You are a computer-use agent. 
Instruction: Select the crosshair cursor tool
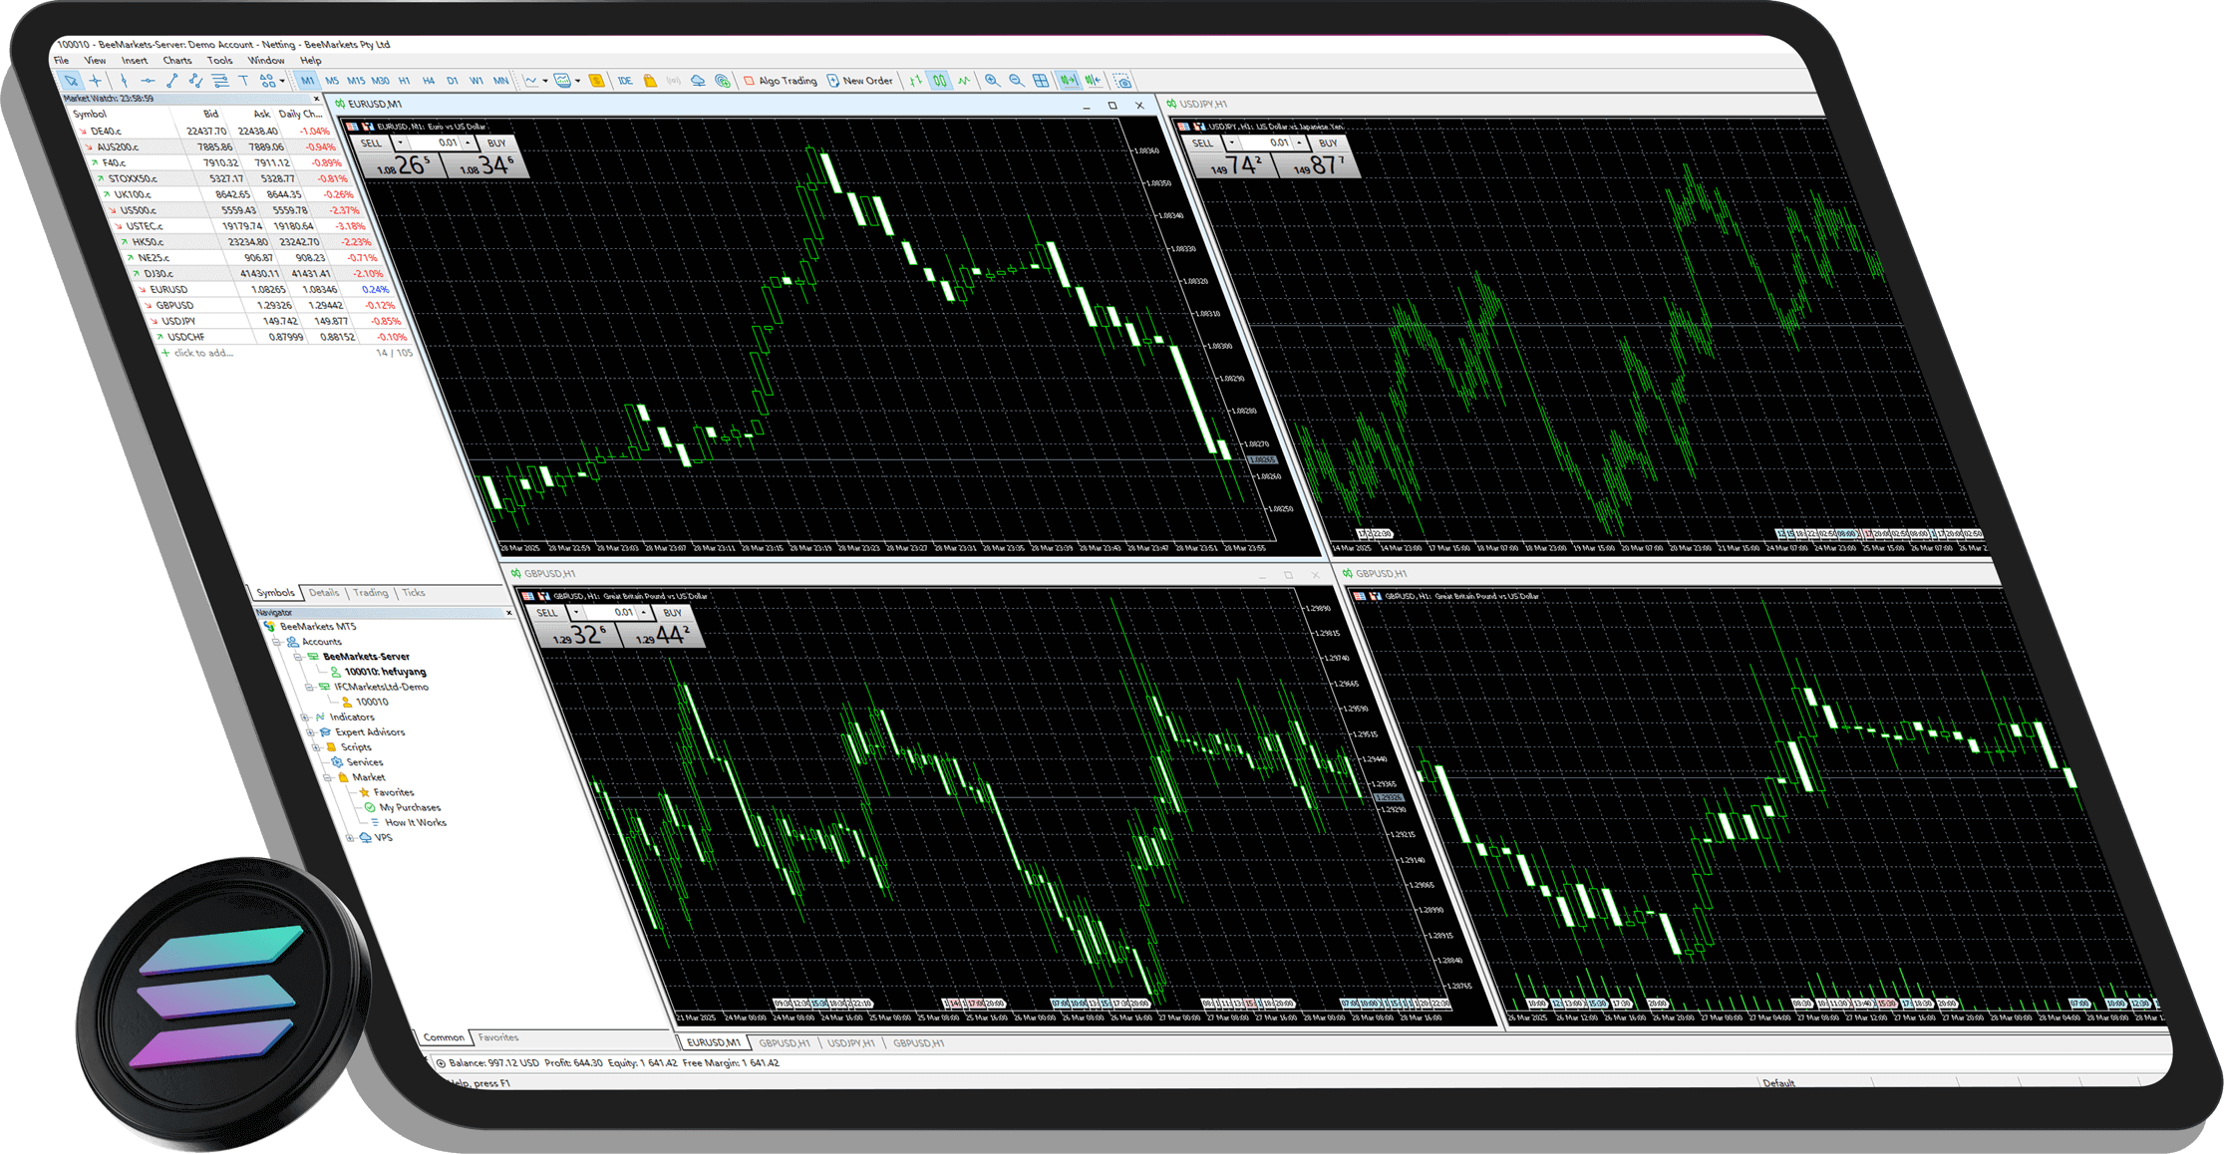point(96,80)
